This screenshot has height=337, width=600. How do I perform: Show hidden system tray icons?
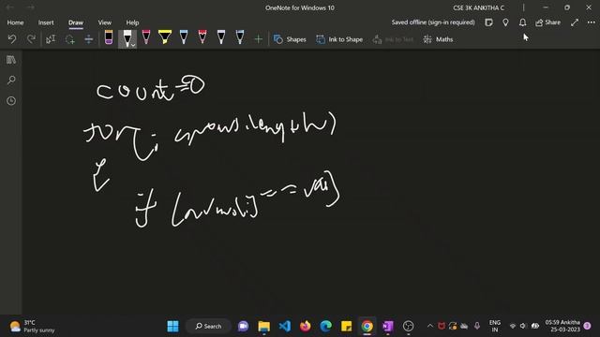pos(429,326)
